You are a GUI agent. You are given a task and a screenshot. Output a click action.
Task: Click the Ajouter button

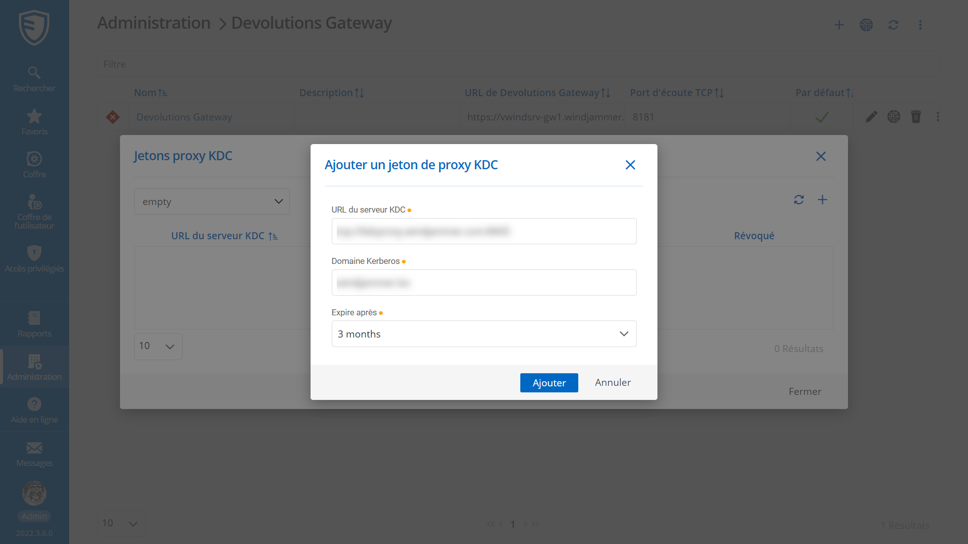pyautogui.click(x=549, y=383)
